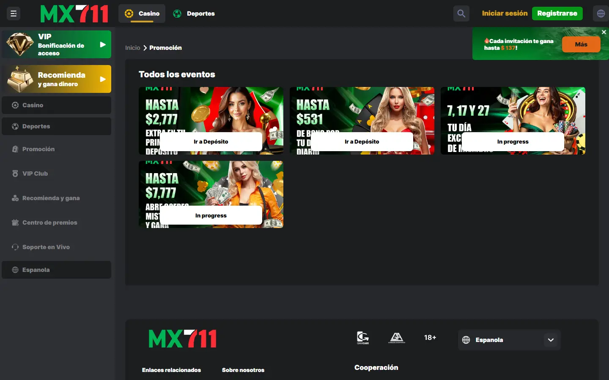Click the Enlaces relacionados footer heading
This screenshot has width=609, height=380.
(x=171, y=370)
